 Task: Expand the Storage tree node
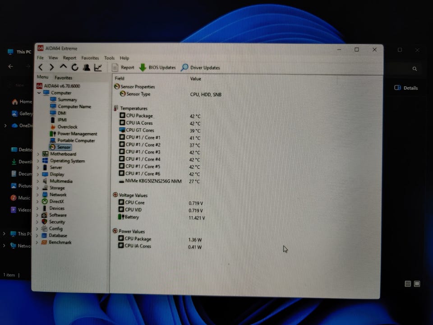tap(37, 188)
